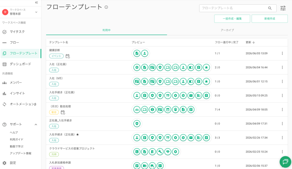Open the workspace 管理本部 dropdown
This screenshot has height=169, width=292.
click(x=36, y=12)
